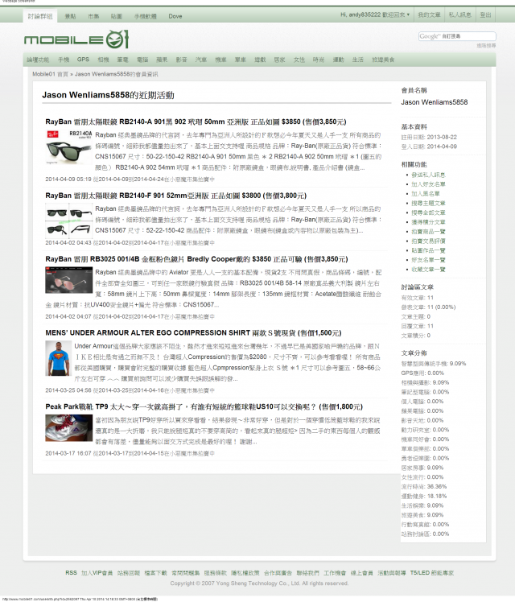515x602 pixels.
Task: Open the 進階搜尋 link under the search box
Action: click(x=486, y=45)
